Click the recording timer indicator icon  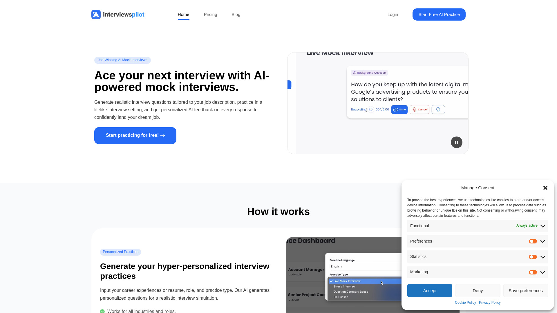click(x=371, y=109)
